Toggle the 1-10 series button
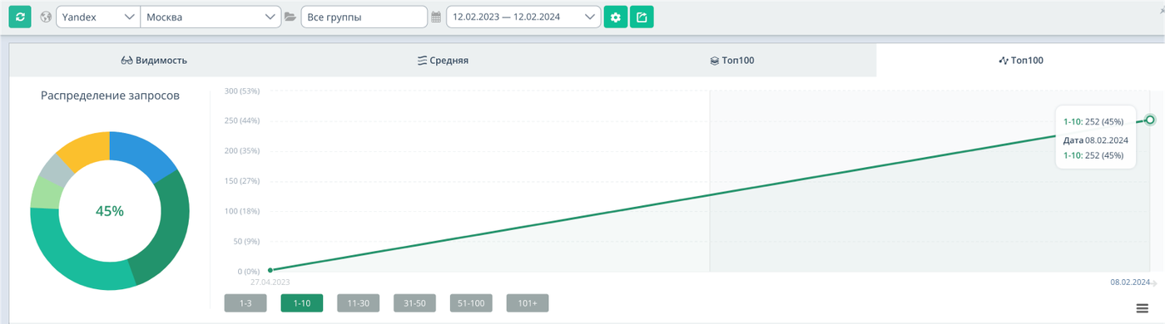The height and width of the screenshot is (324, 1165). (302, 303)
